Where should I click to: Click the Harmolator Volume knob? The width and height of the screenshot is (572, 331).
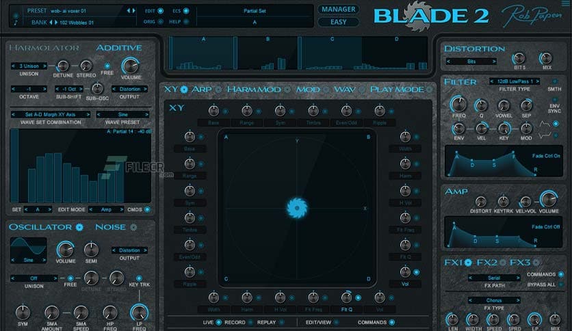coord(130,66)
